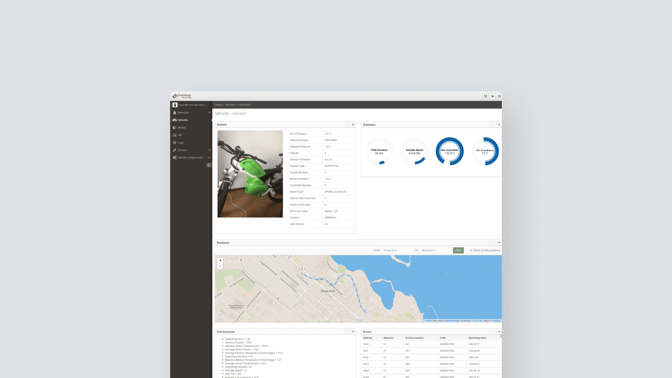Open the Leaflet attribution link
This screenshot has height=378, width=672.
tap(428, 321)
